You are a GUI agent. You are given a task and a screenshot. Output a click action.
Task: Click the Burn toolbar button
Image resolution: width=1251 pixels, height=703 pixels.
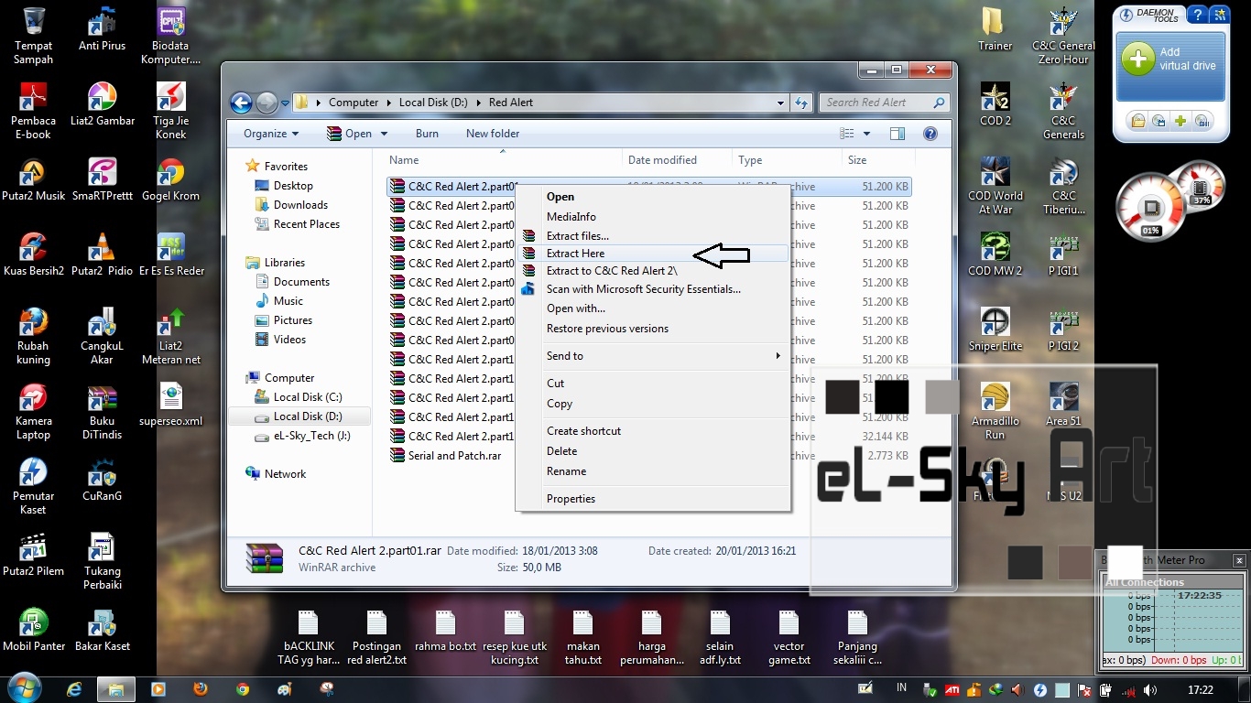tap(427, 134)
